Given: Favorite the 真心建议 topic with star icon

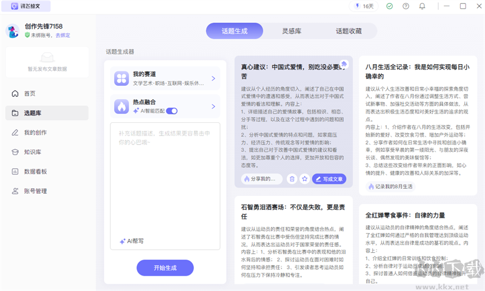Looking at the screenshot, I should click(x=304, y=179).
